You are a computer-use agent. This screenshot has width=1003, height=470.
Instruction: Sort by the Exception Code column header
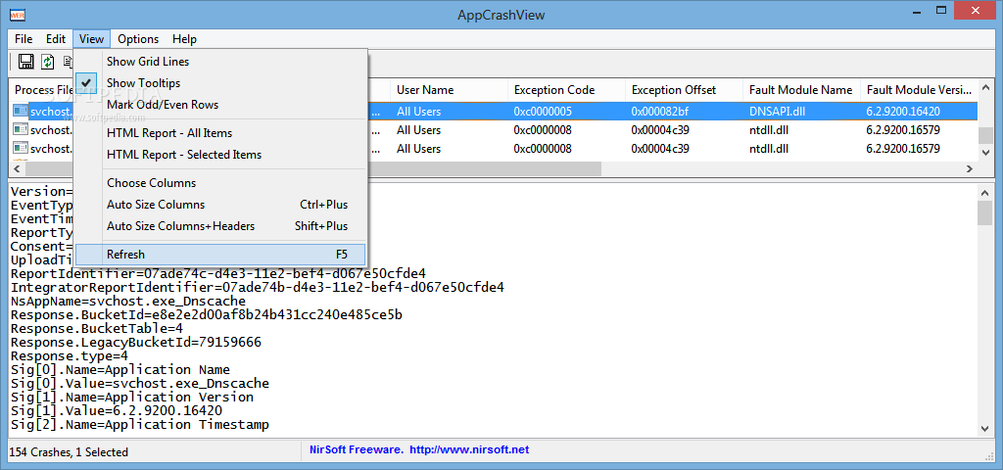click(567, 90)
